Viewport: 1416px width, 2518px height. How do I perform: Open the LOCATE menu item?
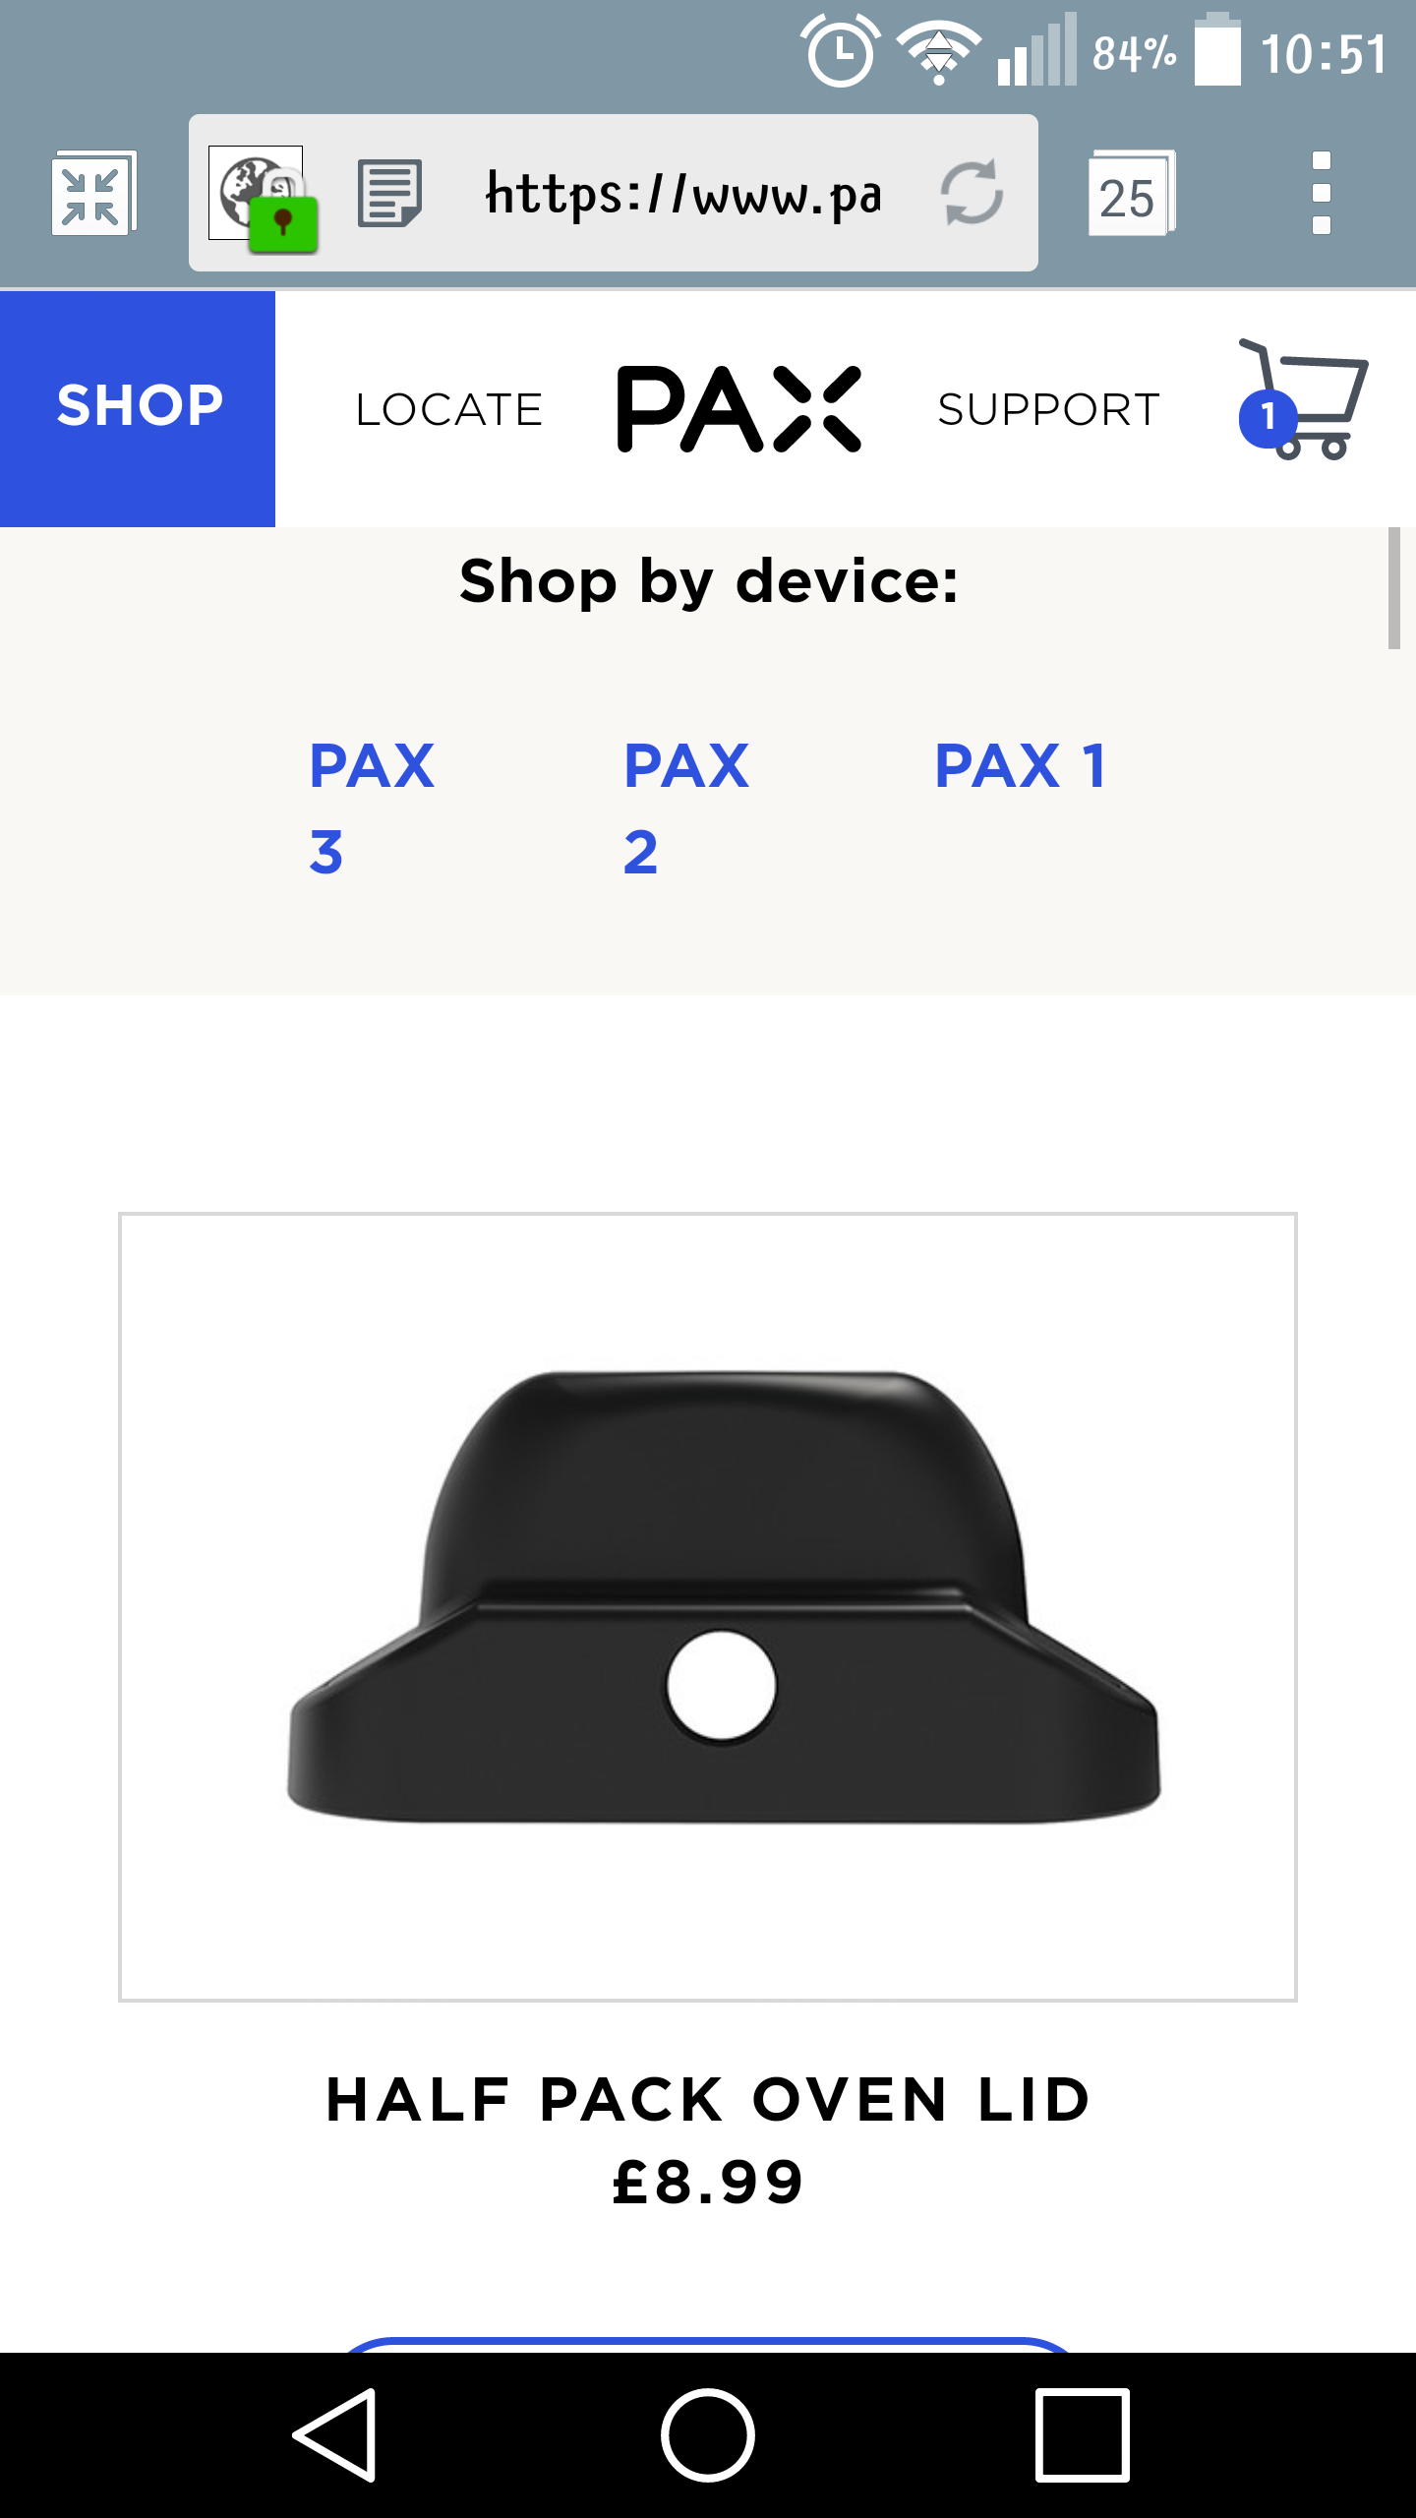tap(449, 409)
